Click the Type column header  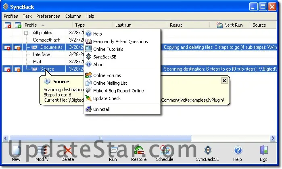[93, 25]
